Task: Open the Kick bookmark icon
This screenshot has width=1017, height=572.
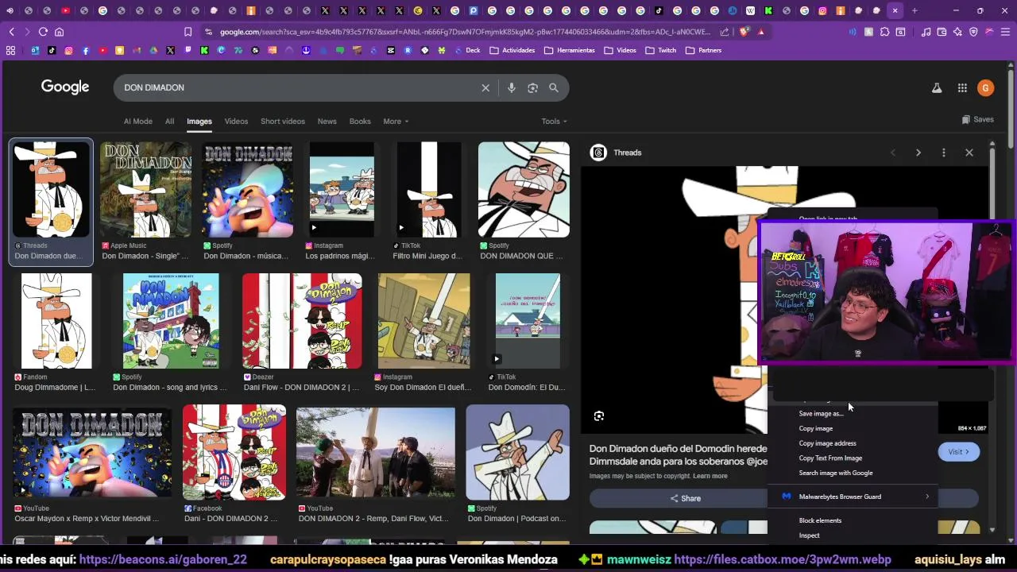Action: [x=204, y=50]
